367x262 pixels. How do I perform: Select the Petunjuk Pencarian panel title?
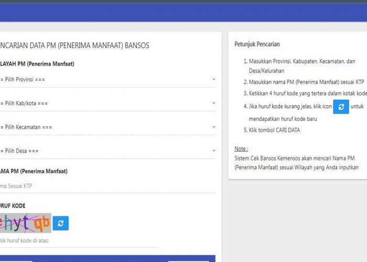pyautogui.click(x=257, y=45)
